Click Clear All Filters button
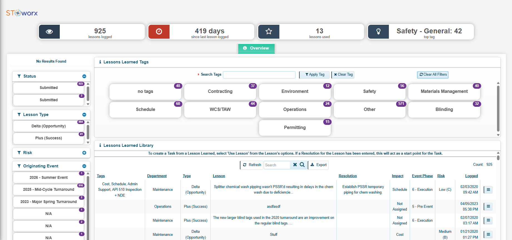 click(x=433, y=75)
